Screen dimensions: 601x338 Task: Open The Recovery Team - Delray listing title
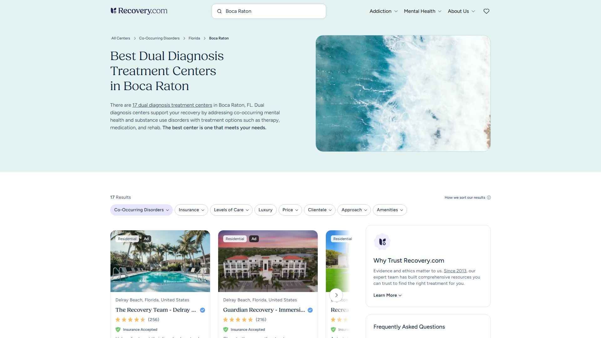pos(156,310)
